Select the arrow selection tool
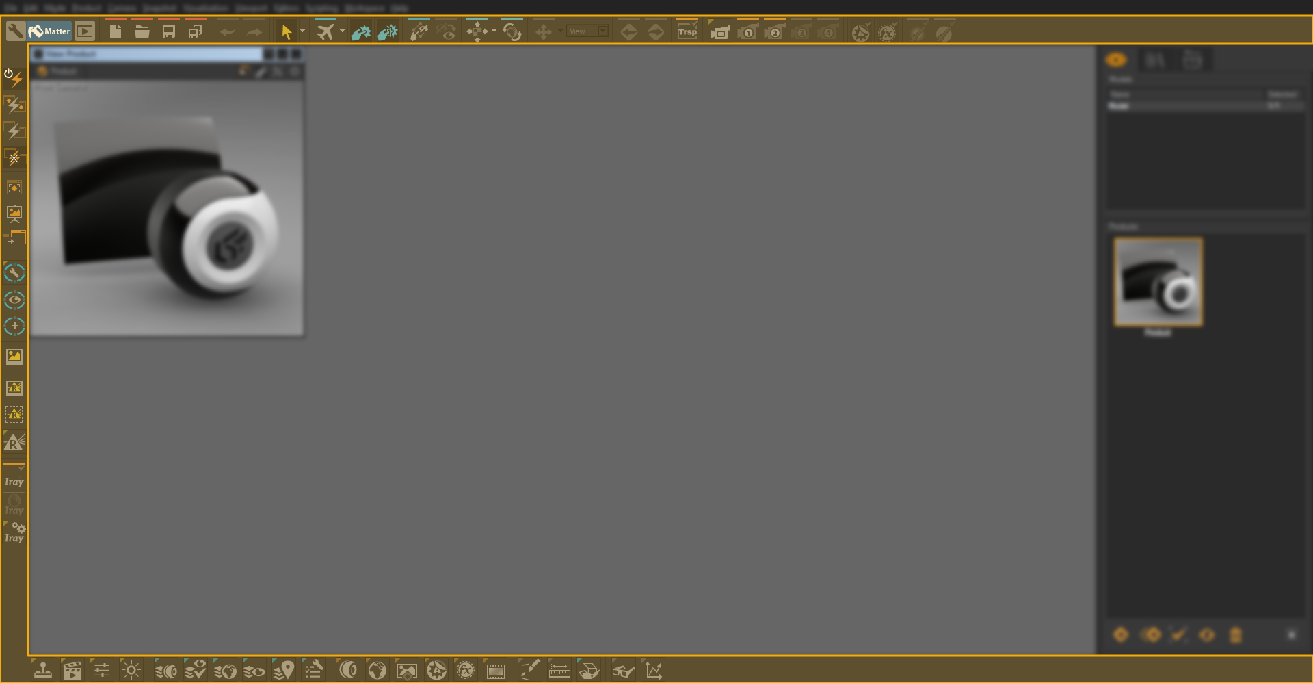Screen dimensions: 1313x683 [x=288, y=31]
